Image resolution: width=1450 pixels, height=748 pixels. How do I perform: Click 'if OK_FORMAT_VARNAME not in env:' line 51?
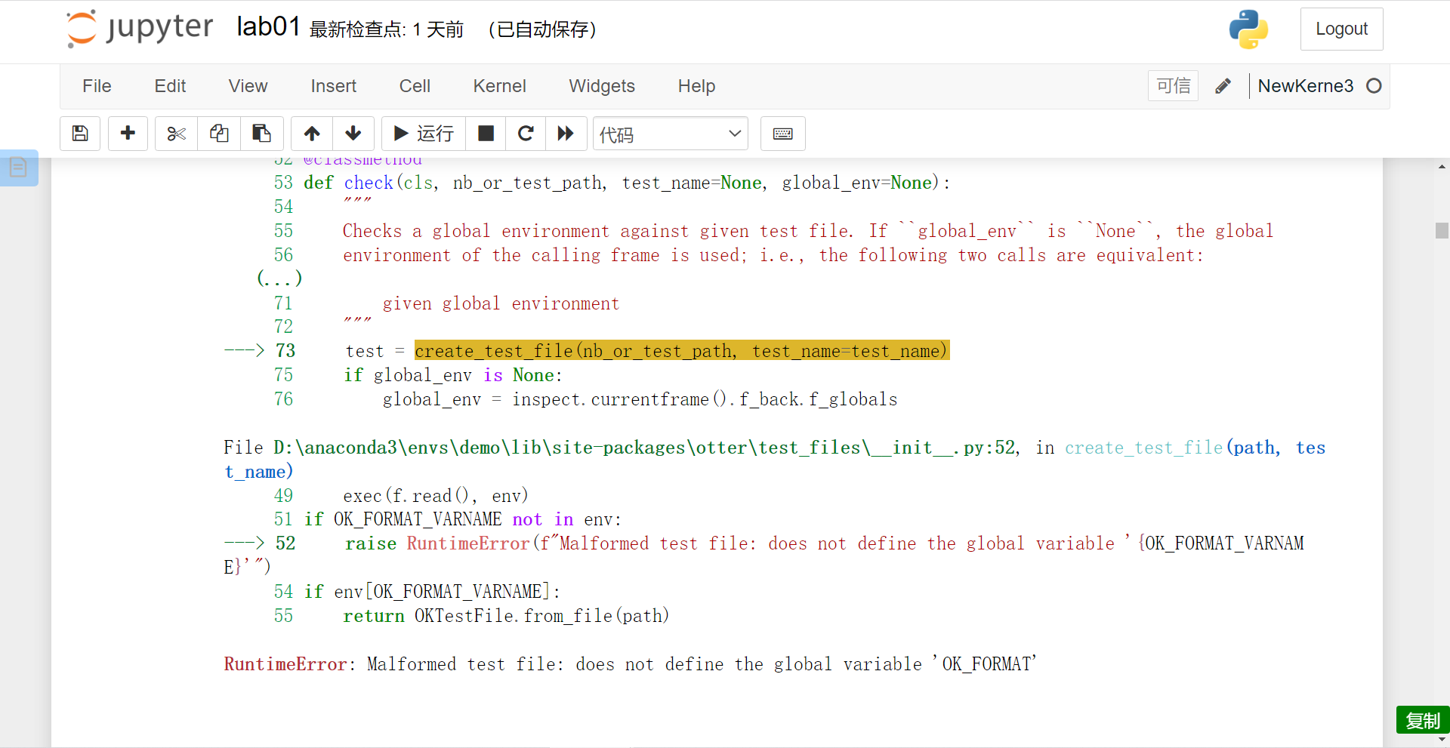(462, 519)
